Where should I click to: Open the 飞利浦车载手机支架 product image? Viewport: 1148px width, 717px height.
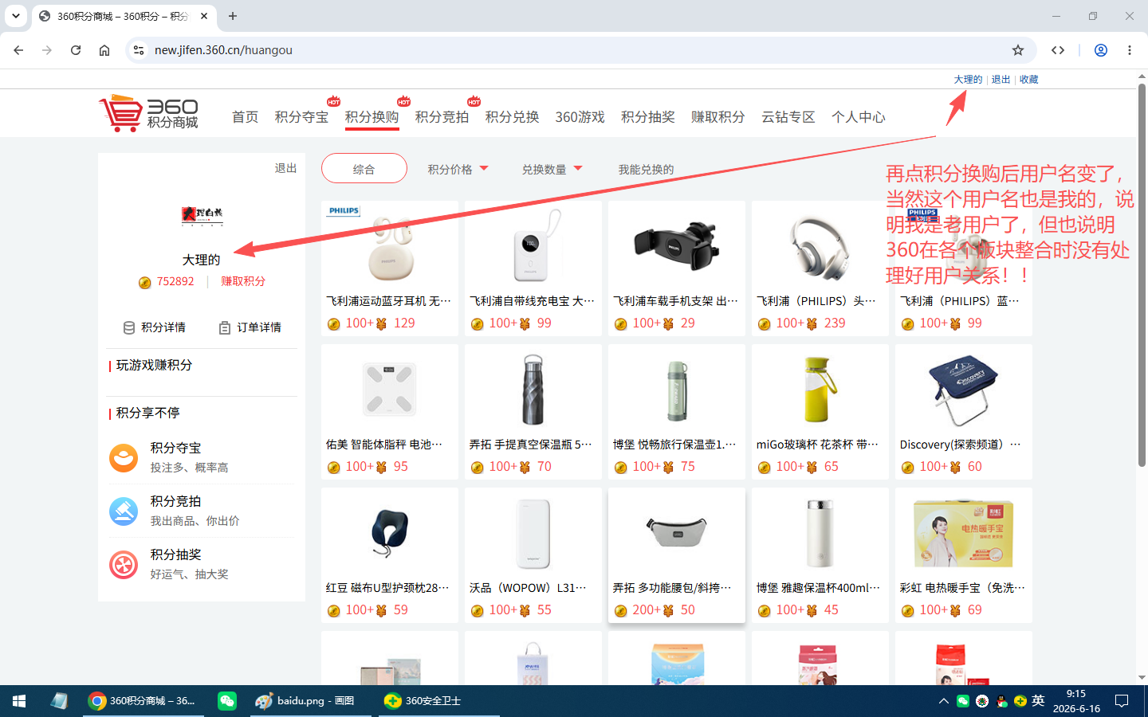pos(677,245)
